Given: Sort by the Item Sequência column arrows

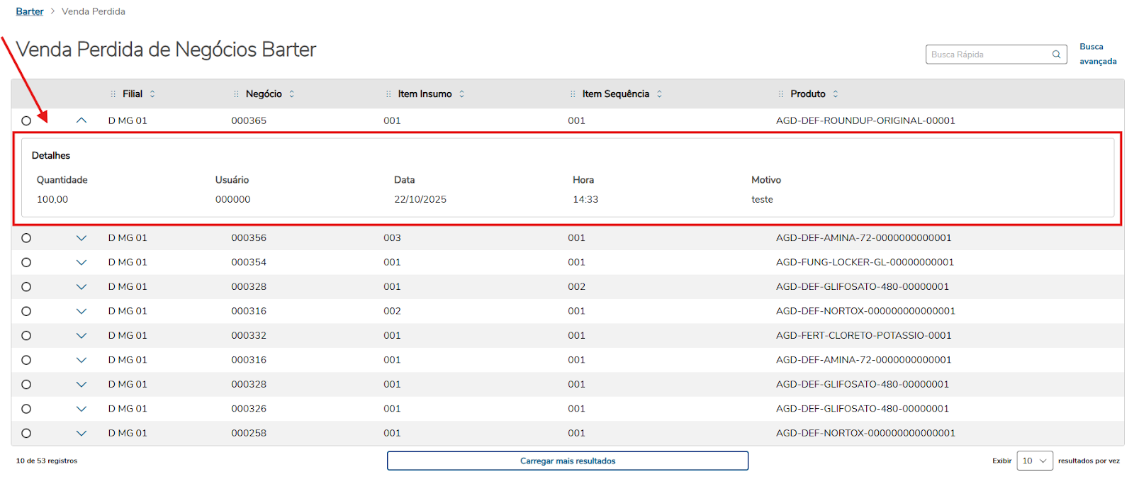Looking at the screenshot, I should point(659,94).
